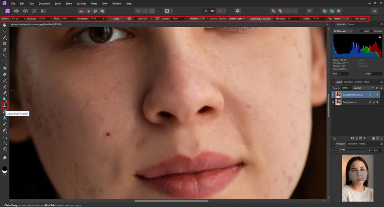Viewport: 384px width, 207px height.
Task: Apply Auto Levels from the toolbar
Action: tap(81, 11)
